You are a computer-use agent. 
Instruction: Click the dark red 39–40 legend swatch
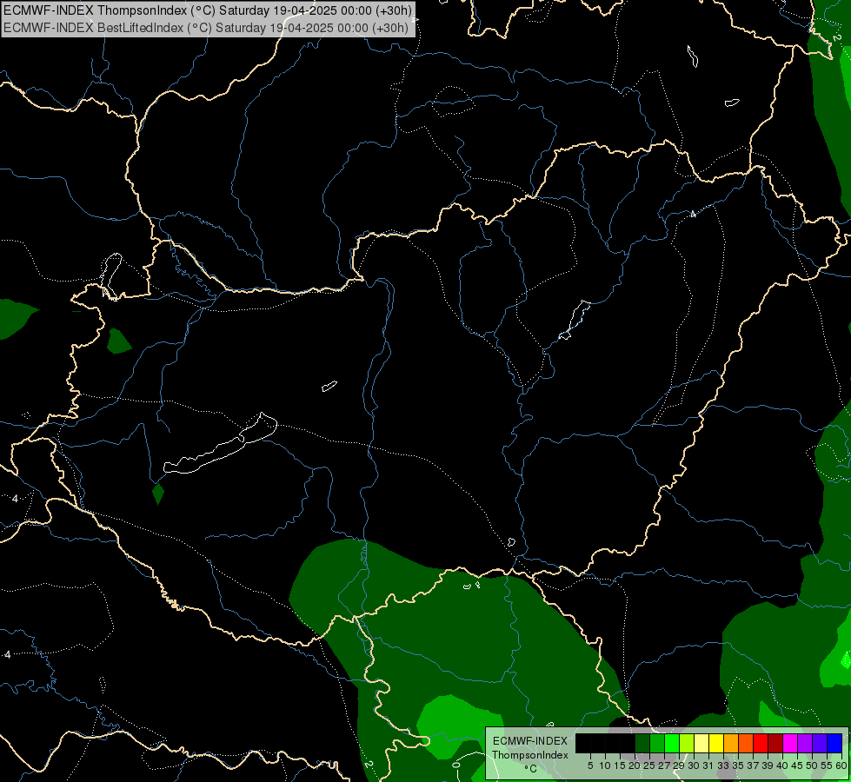coord(775,743)
